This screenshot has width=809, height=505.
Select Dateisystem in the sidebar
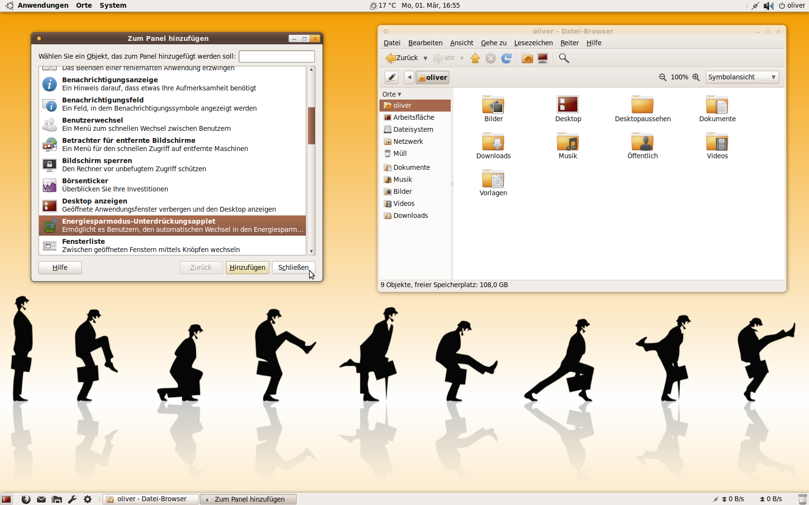point(413,129)
